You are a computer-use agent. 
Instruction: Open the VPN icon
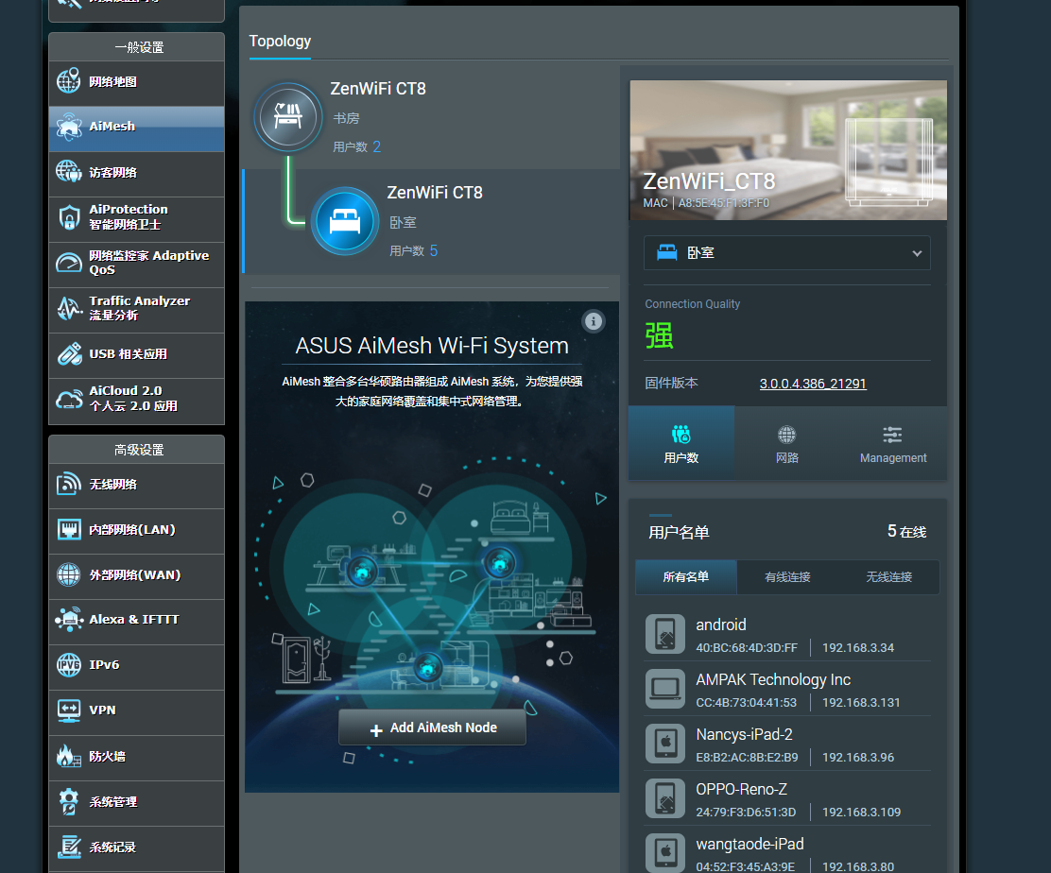coord(68,710)
